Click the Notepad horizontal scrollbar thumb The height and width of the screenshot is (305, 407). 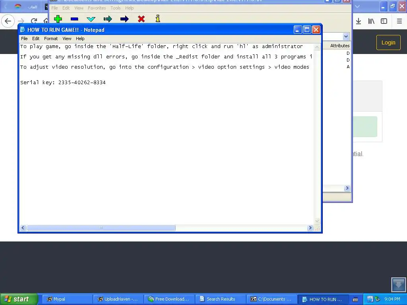tap(101, 228)
